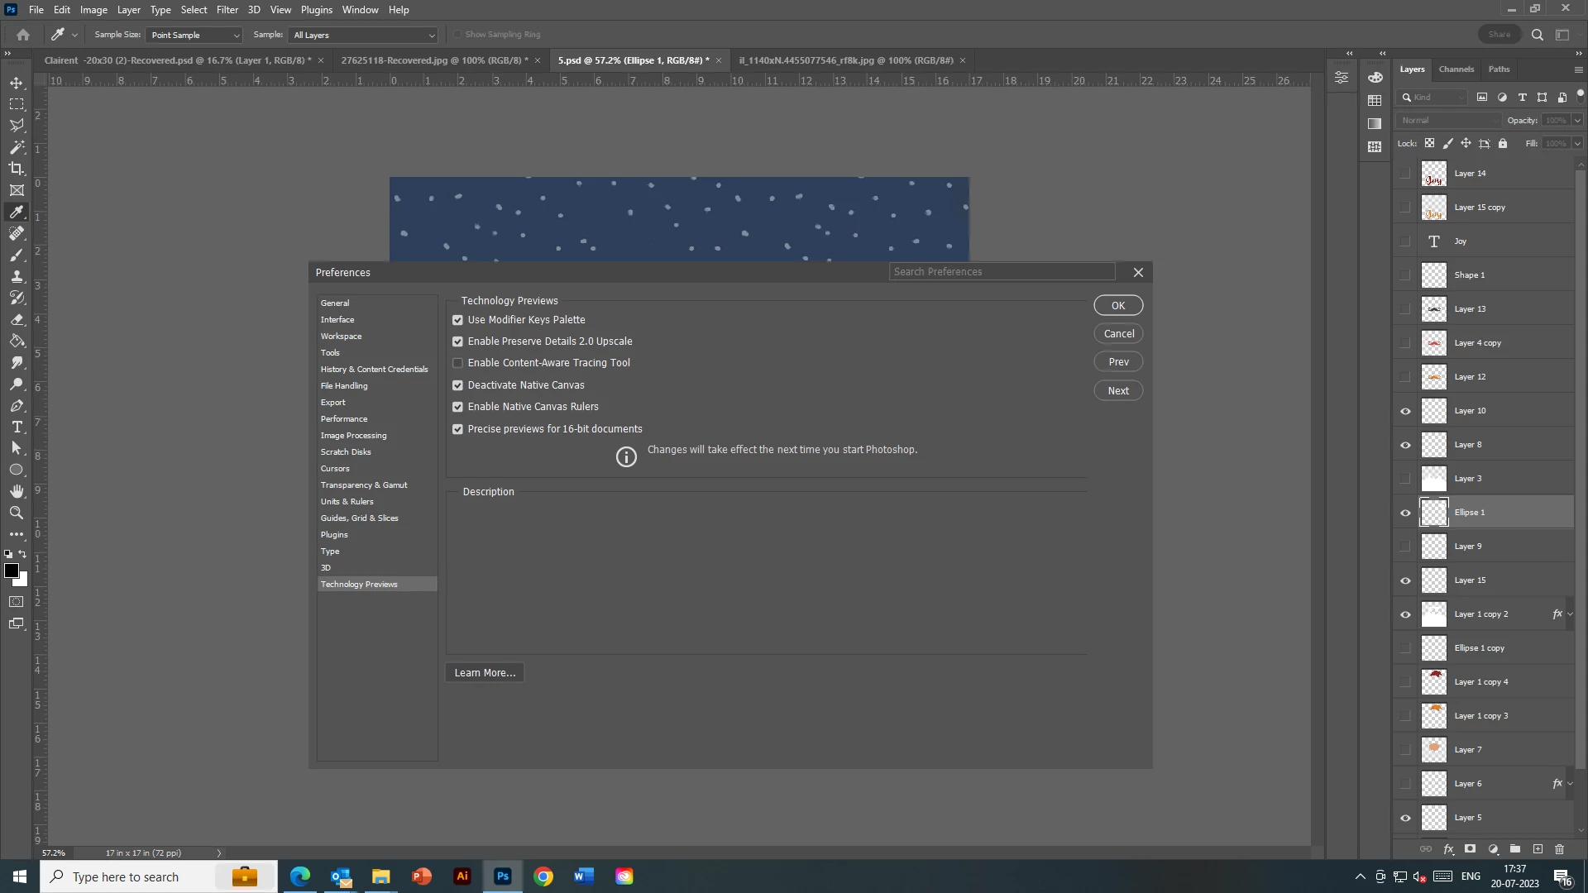Click the create new layer icon
This screenshot has height=893, width=1588.
tap(1538, 849)
